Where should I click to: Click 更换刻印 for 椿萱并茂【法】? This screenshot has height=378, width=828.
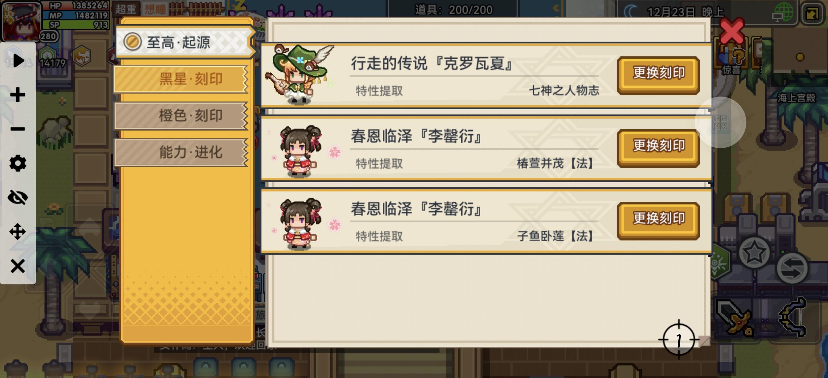[x=658, y=148]
